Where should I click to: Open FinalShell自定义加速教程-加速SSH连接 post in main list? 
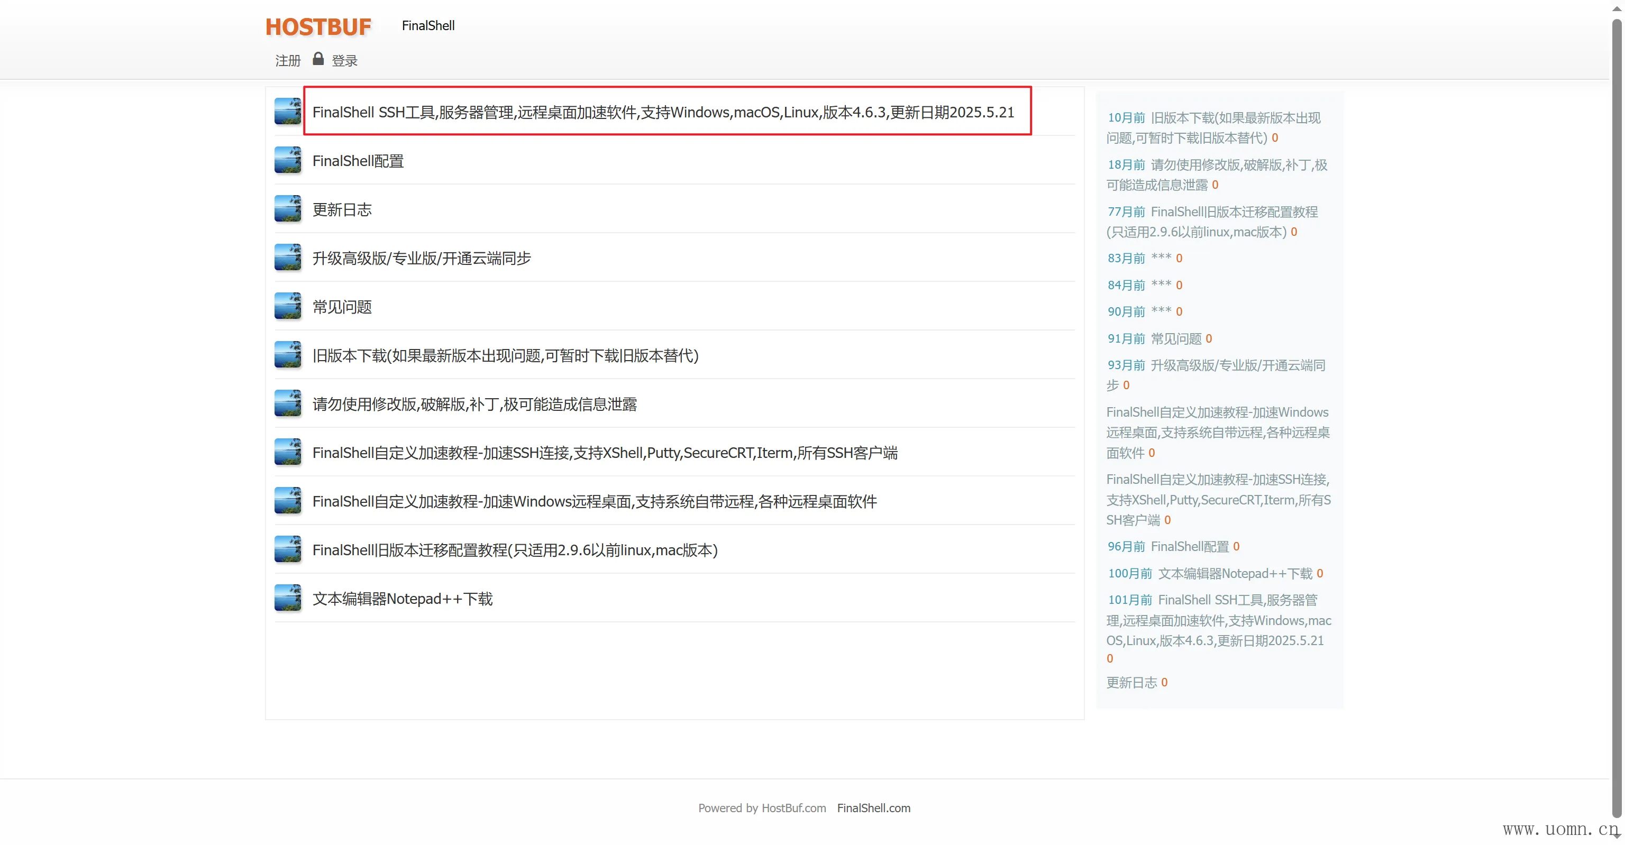click(x=604, y=453)
